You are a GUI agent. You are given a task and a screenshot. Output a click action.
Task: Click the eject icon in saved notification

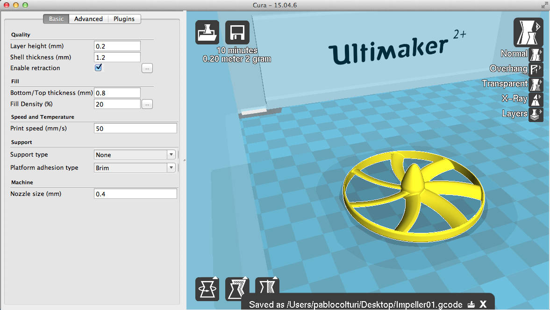tap(471, 304)
